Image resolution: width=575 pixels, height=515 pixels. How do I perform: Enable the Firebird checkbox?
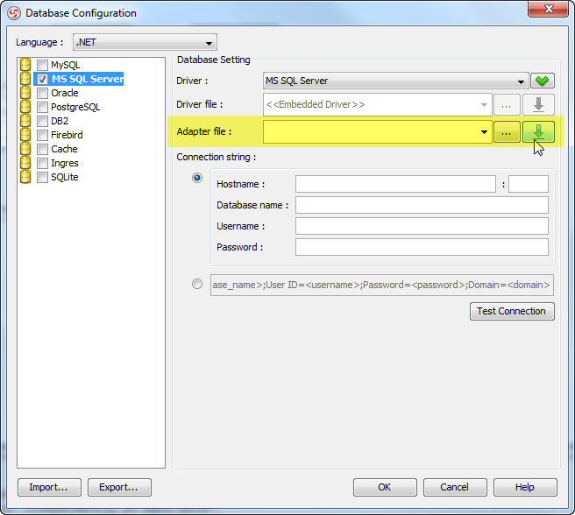point(42,135)
